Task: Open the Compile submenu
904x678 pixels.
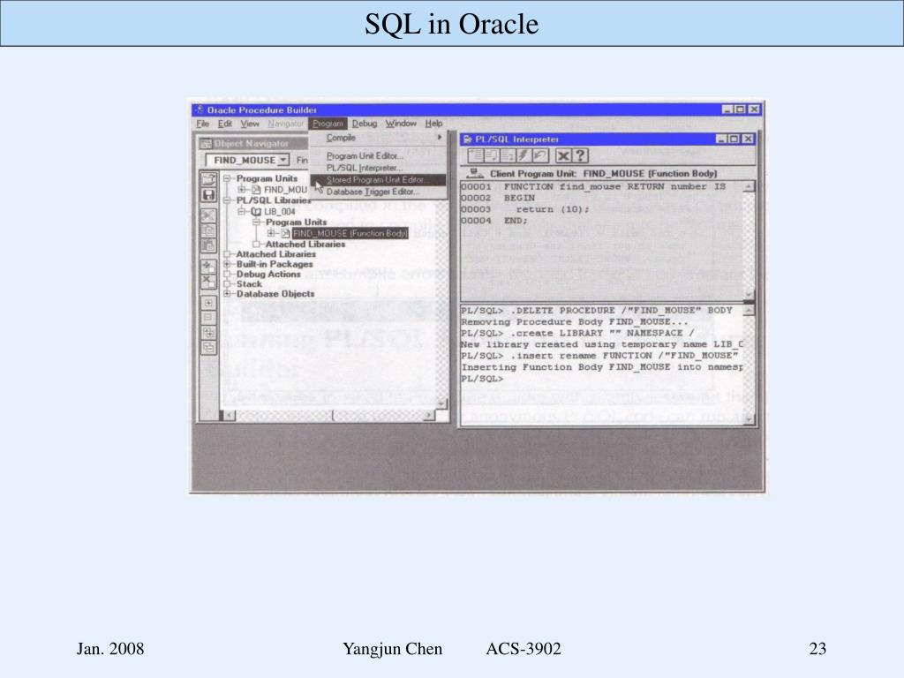Action: [x=378, y=138]
